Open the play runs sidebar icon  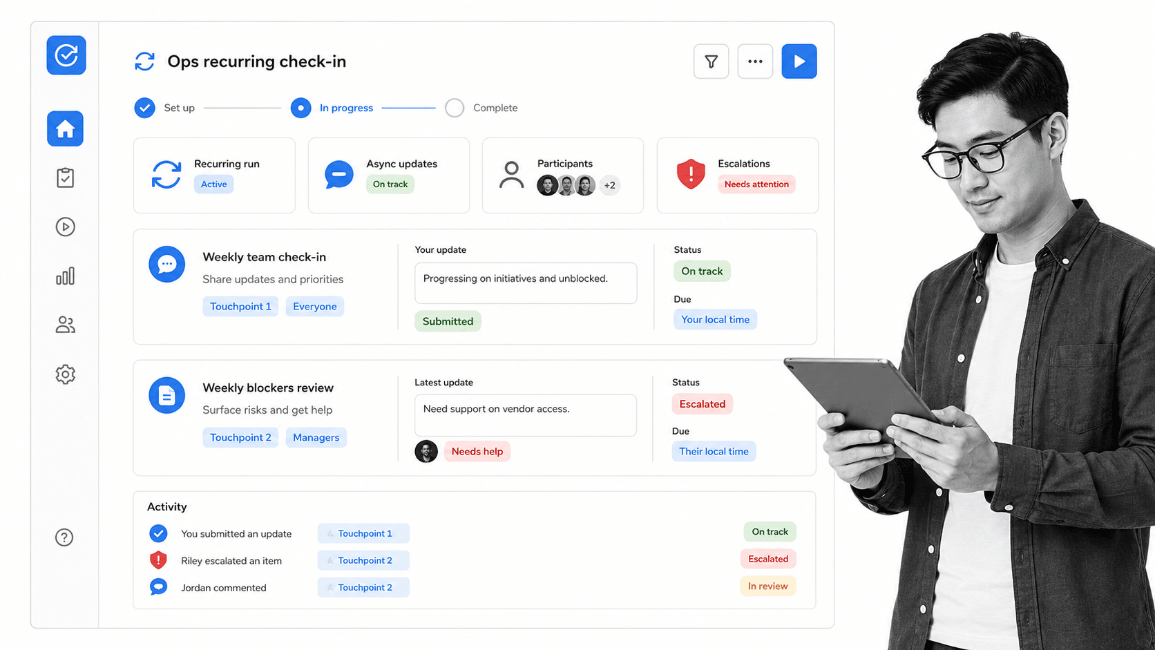point(66,227)
